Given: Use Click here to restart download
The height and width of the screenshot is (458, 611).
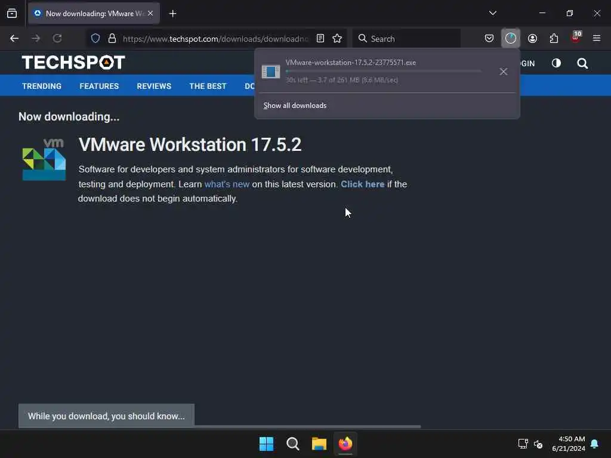Looking at the screenshot, I should 362,184.
